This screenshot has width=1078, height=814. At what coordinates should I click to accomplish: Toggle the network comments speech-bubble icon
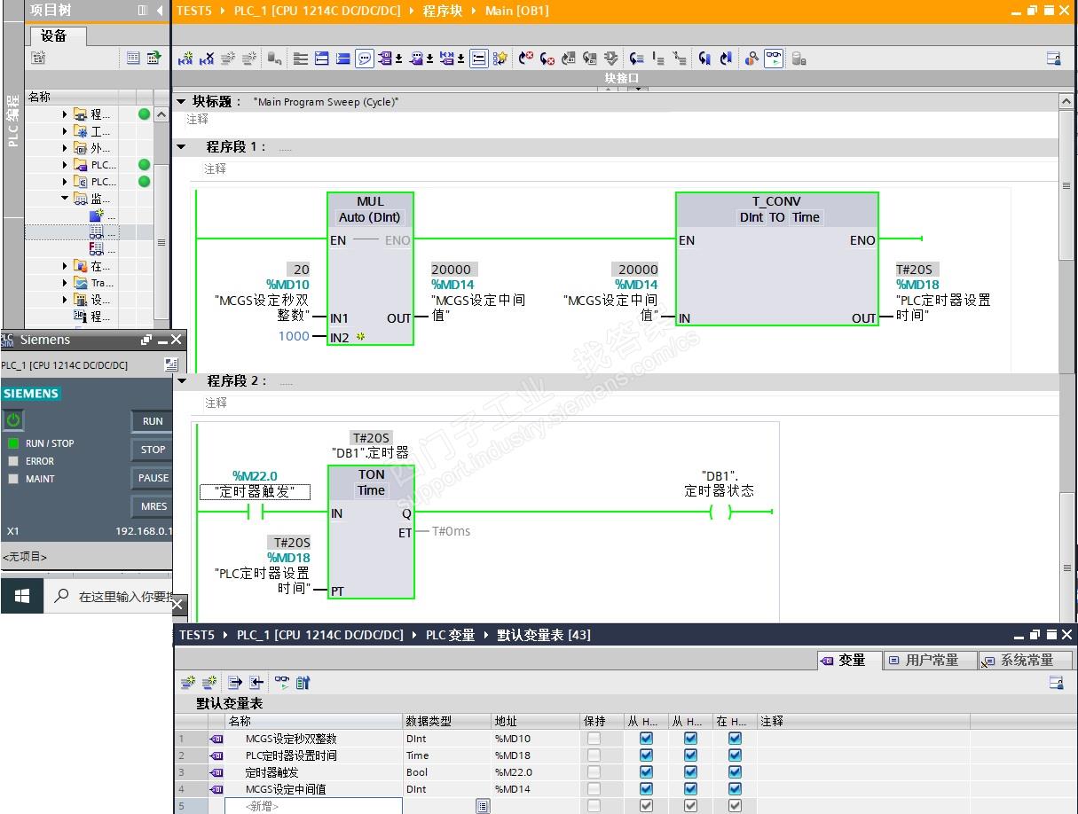(365, 59)
